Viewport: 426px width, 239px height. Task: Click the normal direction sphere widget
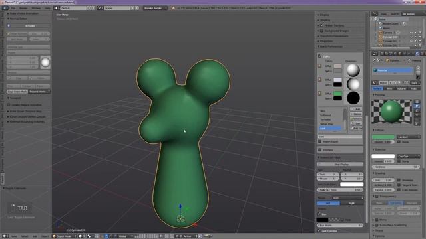[45, 62]
